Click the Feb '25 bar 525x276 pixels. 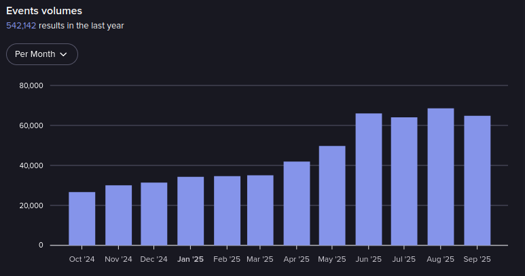pos(227,210)
